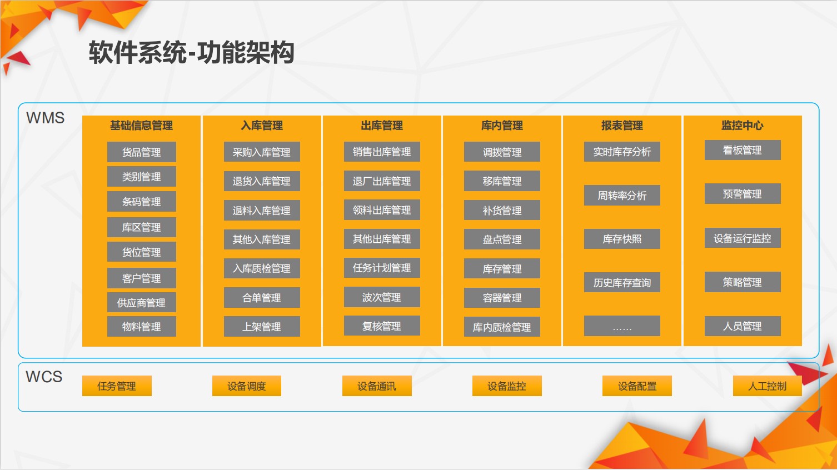Click the 预警管理 box

point(743,194)
